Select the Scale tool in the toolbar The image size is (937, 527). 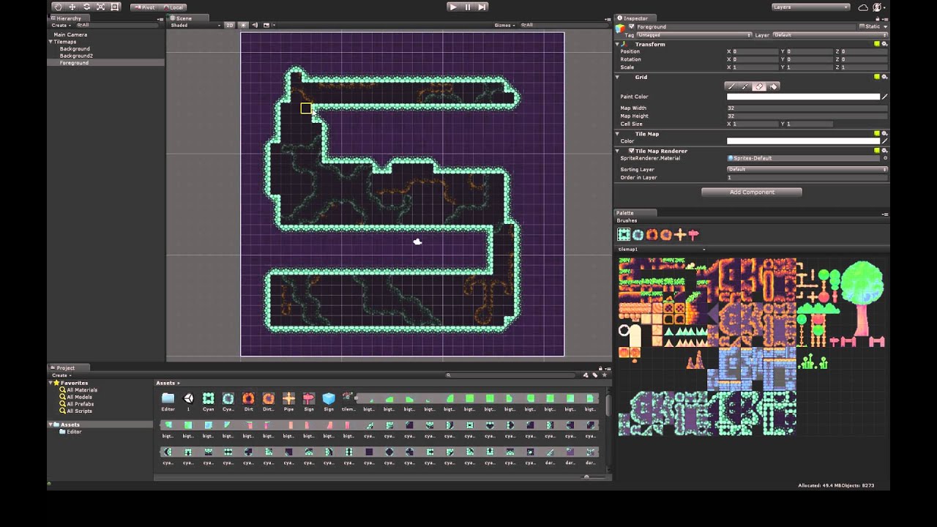click(x=100, y=6)
